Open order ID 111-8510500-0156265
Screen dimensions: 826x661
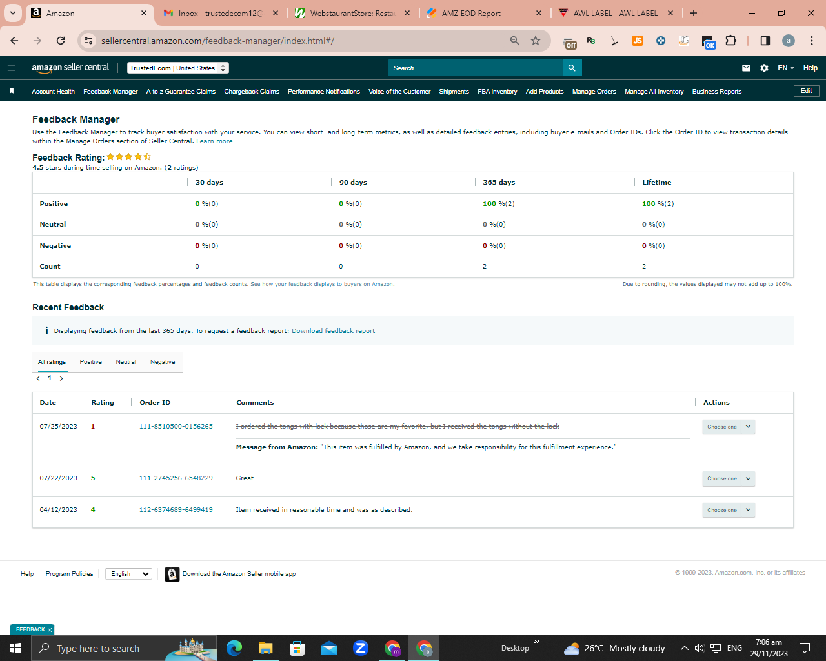click(x=176, y=427)
